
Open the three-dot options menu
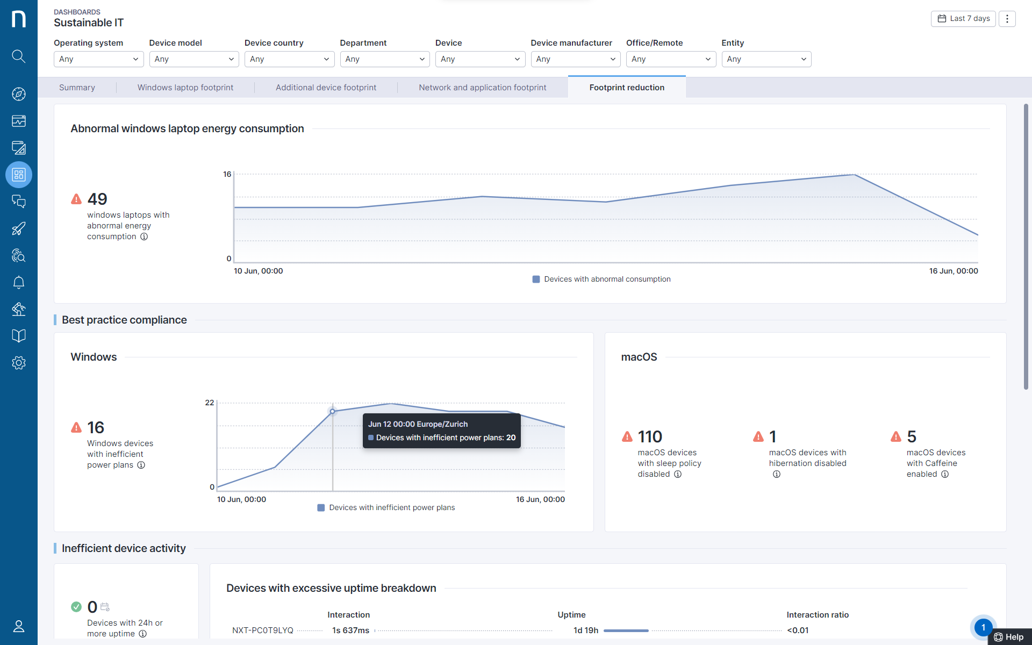[x=1007, y=19]
